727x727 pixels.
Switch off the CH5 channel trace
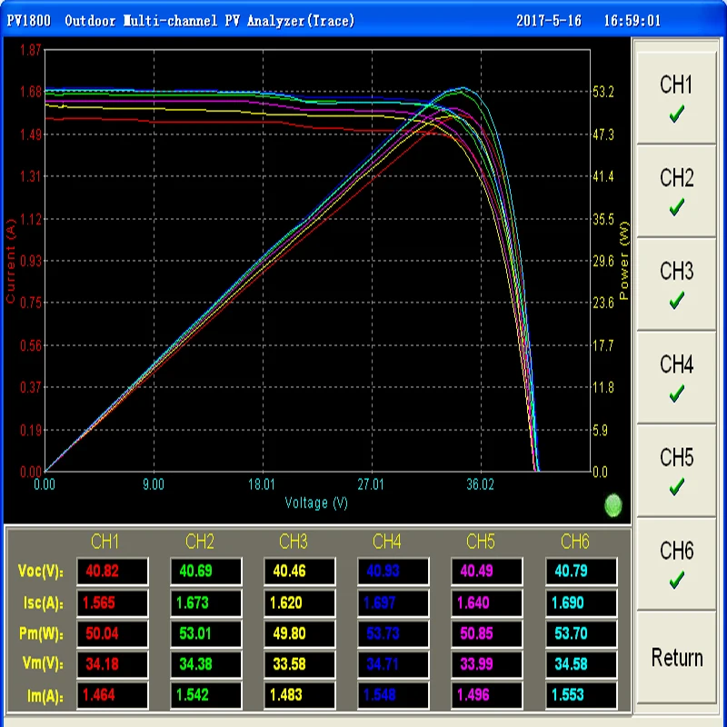(x=677, y=471)
